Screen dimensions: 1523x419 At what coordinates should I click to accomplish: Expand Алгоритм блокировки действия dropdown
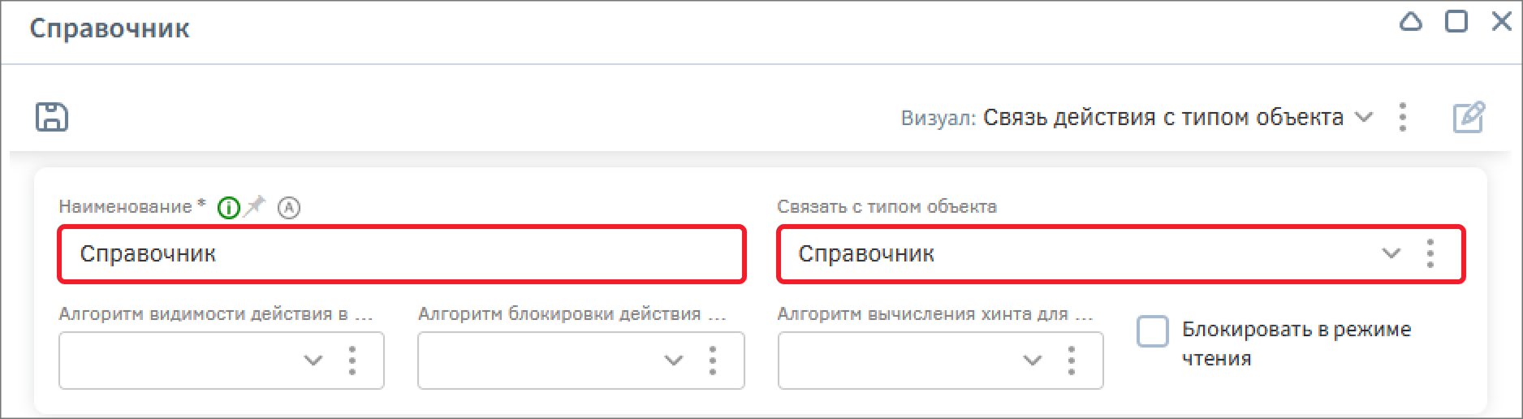tap(674, 360)
